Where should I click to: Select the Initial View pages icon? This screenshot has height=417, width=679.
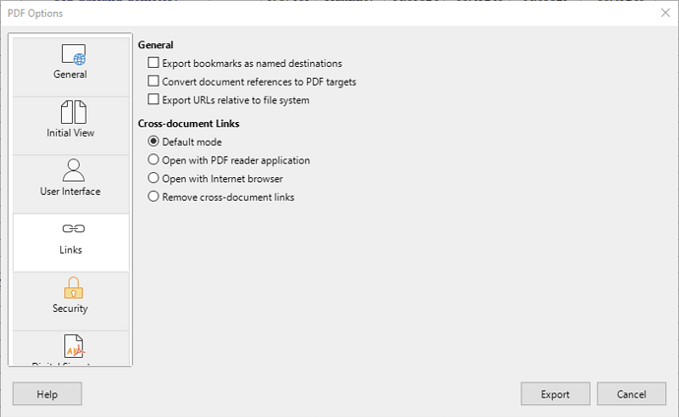(73, 112)
